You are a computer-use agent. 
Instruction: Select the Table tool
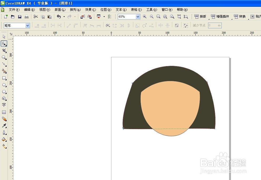(x=4, y=112)
